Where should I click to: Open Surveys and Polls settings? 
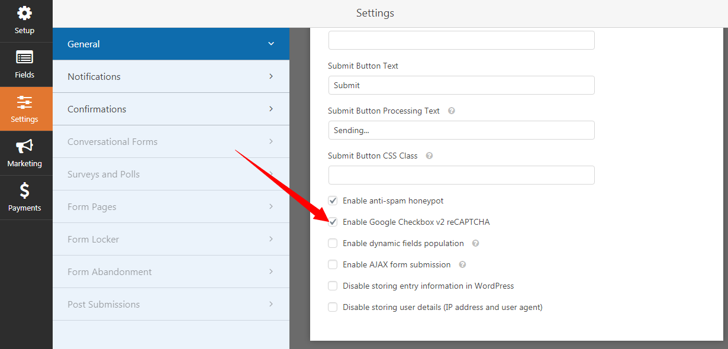(x=171, y=174)
